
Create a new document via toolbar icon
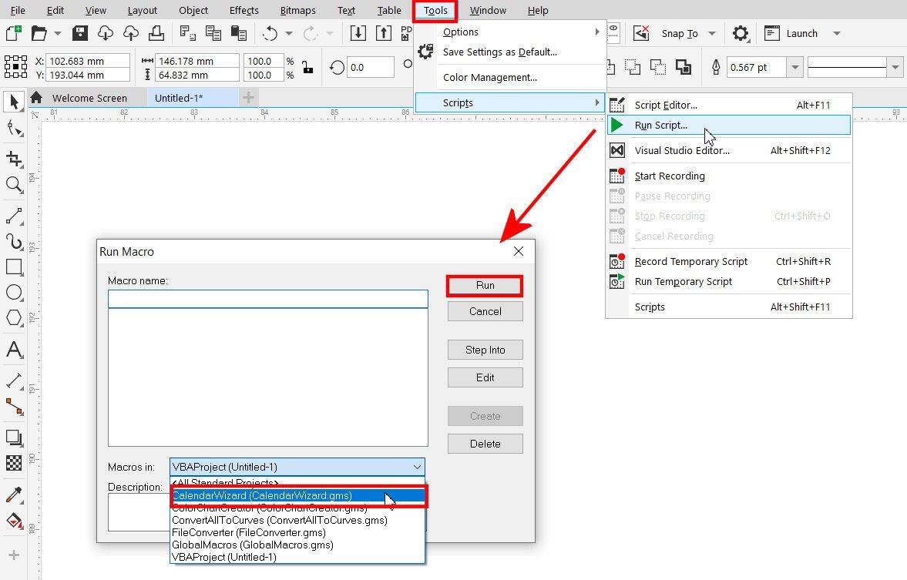point(11,33)
